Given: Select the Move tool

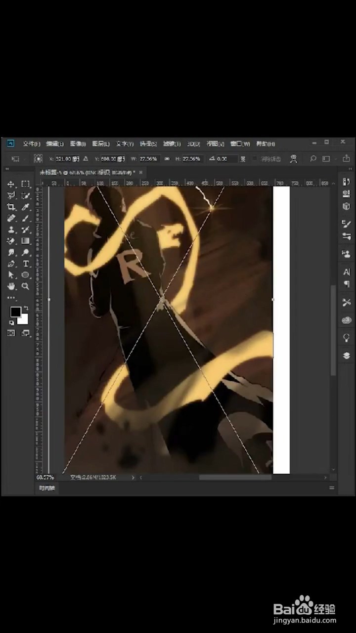Looking at the screenshot, I should tap(11, 184).
